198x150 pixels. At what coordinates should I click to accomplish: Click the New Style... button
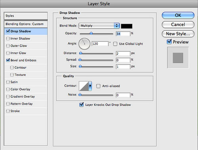(178, 34)
